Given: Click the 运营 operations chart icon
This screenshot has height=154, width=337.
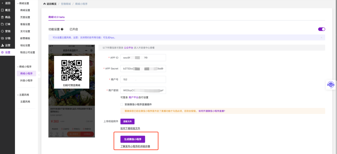Looking at the screenshot, I should [2, 45].
